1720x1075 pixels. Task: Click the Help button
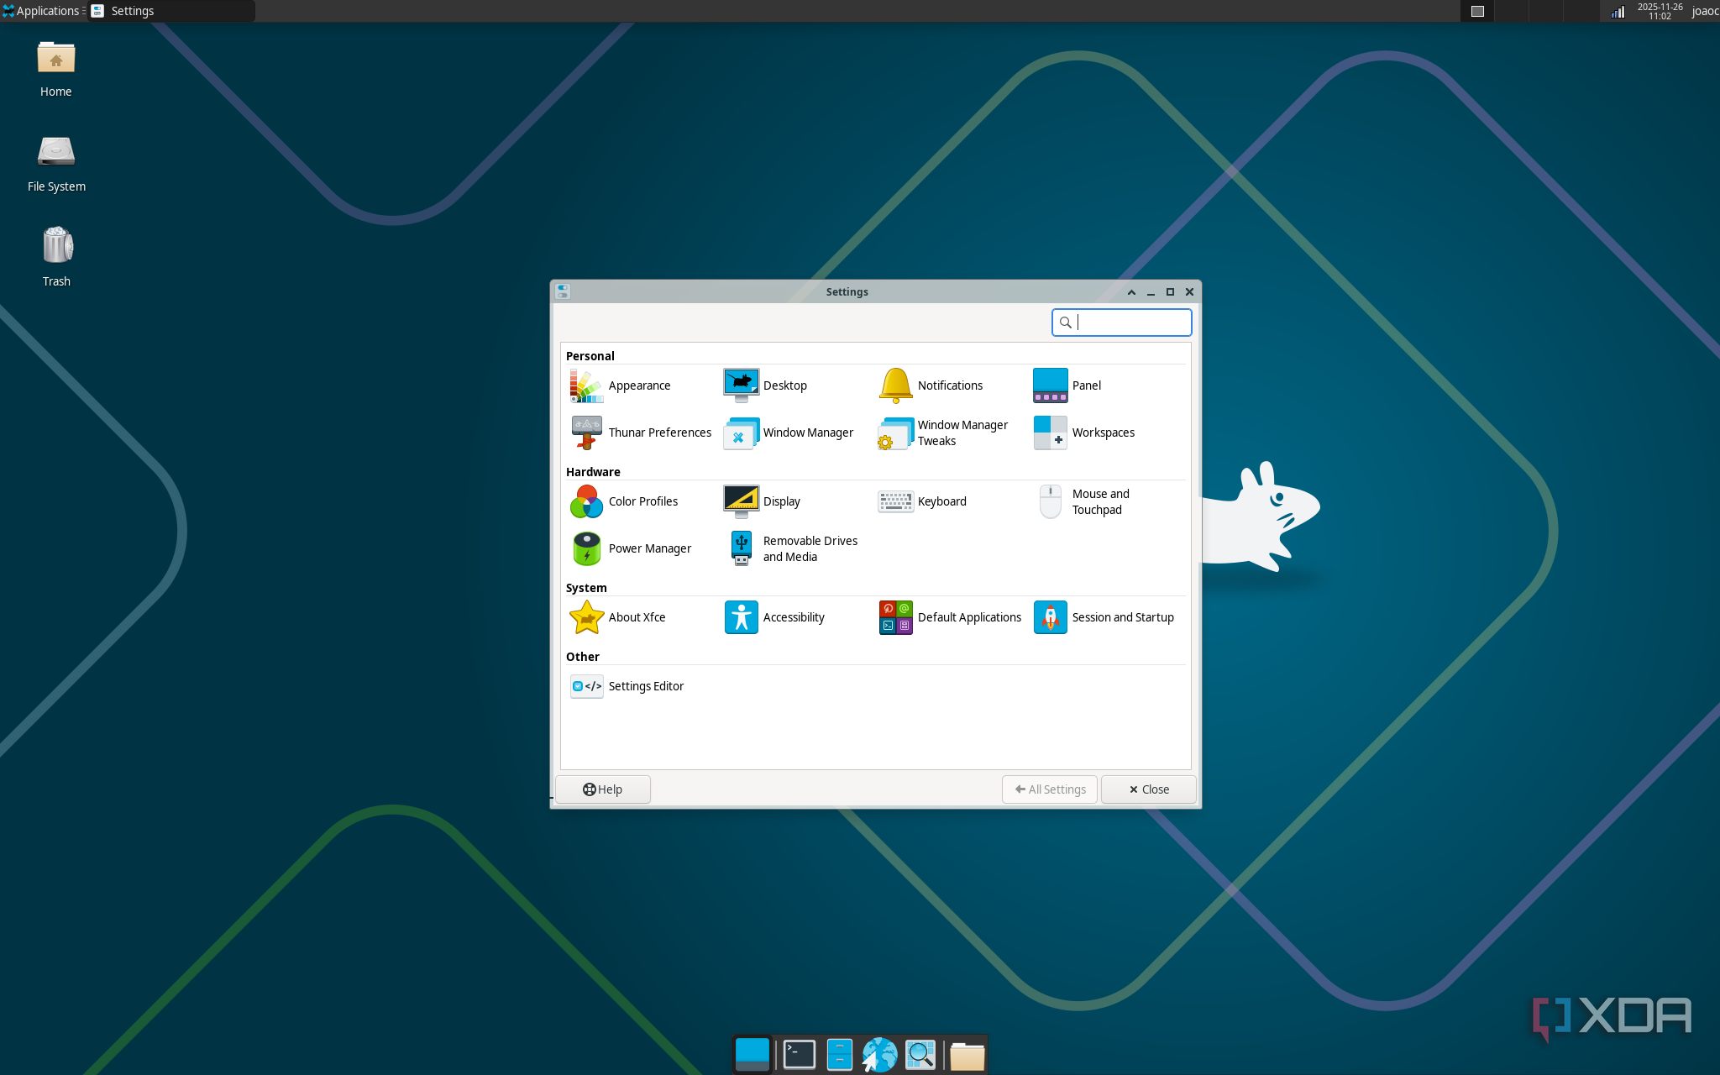click(602, 789)
